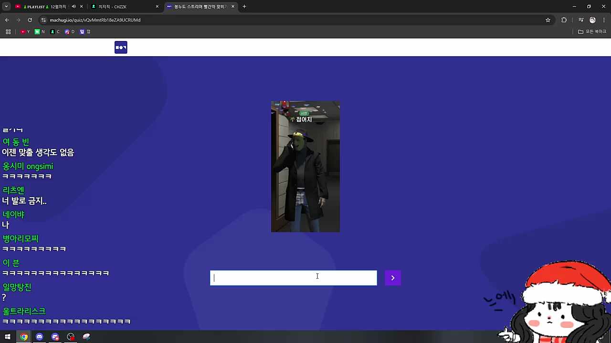Open the tab search dropdown arrow
Viewport: 611px width, 343px height.
pyautogui.click(x=6, y=7)
